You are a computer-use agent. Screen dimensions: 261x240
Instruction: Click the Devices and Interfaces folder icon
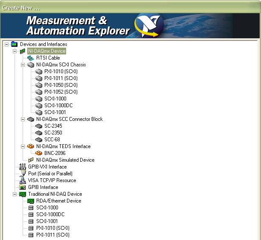tap(14, 44)
